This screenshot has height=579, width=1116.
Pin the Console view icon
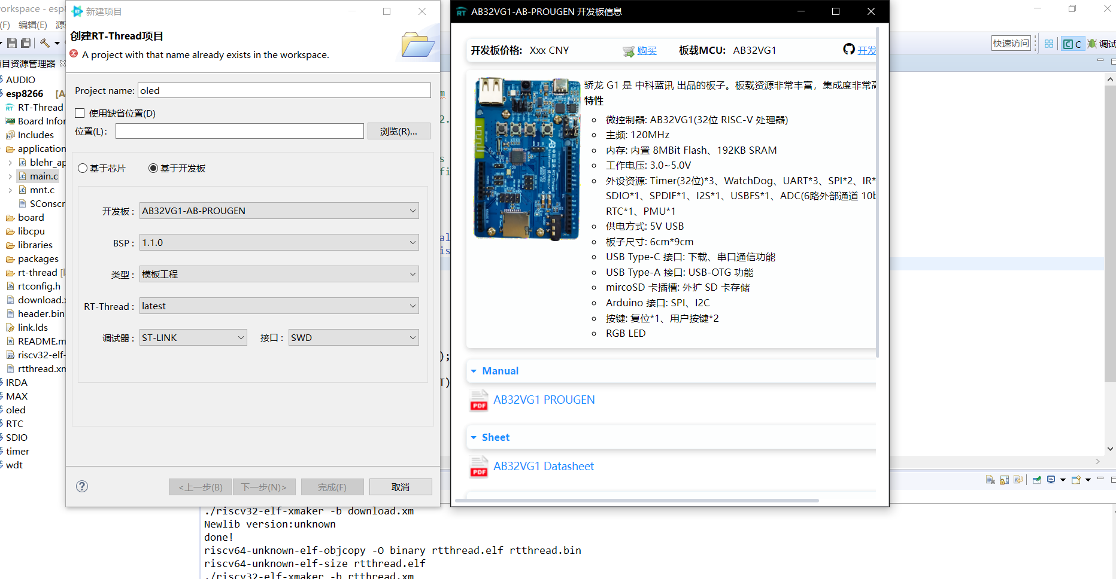1036,479
